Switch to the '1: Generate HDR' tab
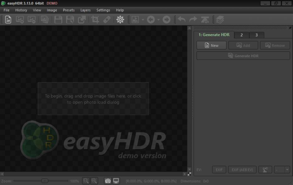Image resolution: width=293 pixels, height=185 pixels. tap(214, 35)
